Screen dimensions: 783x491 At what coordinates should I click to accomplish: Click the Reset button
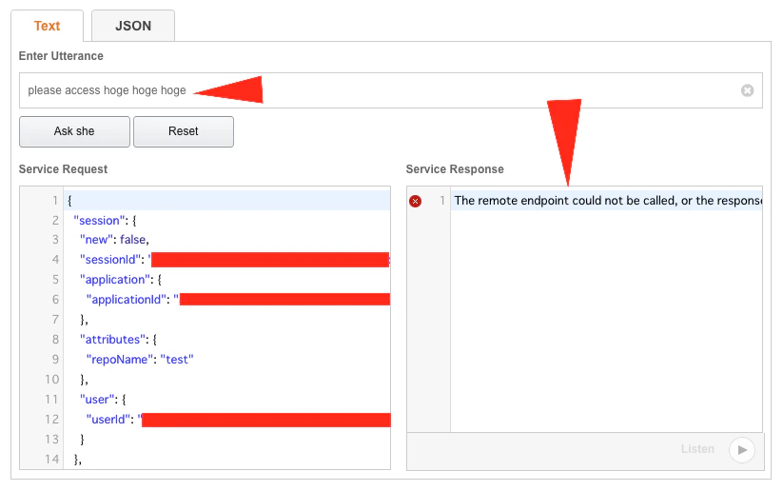click(184, 131)
